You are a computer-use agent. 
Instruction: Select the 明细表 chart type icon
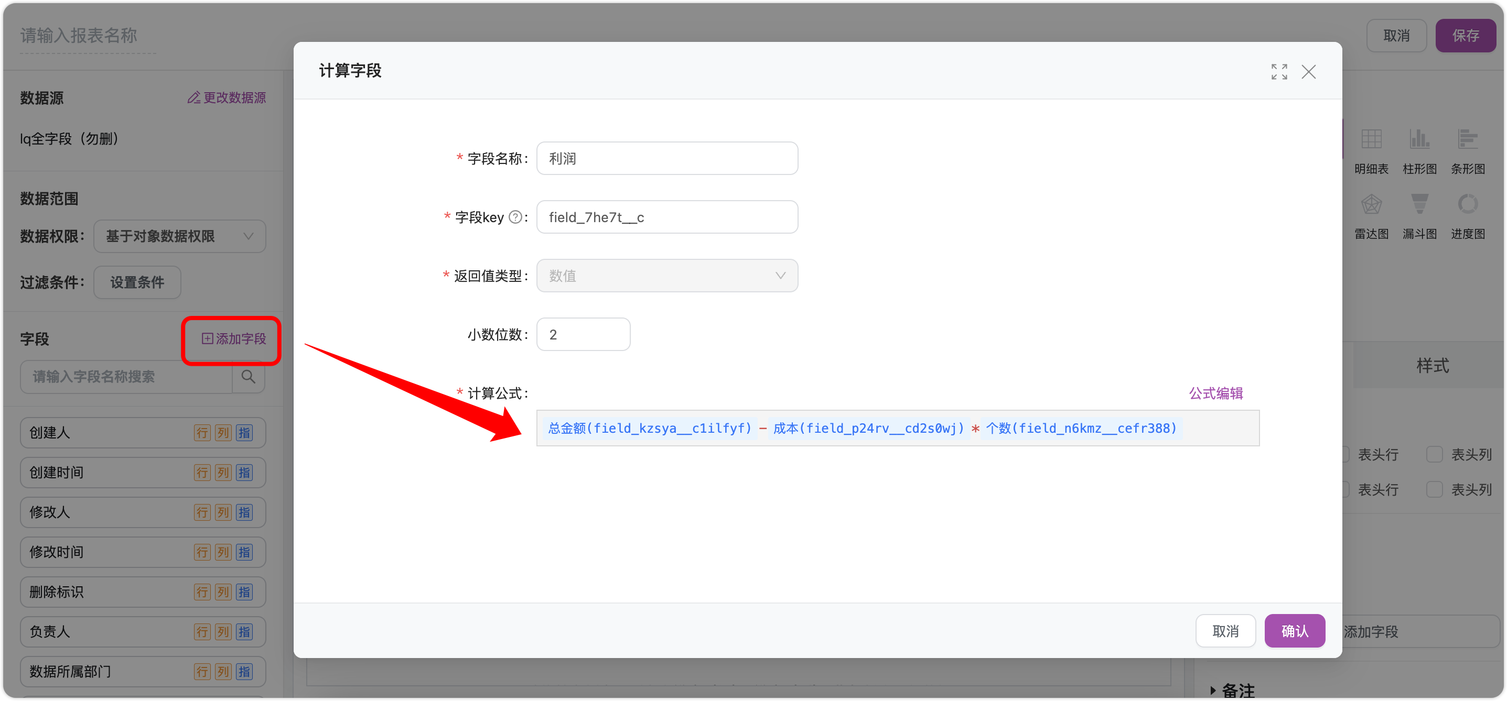click(x=1371, y=140)
